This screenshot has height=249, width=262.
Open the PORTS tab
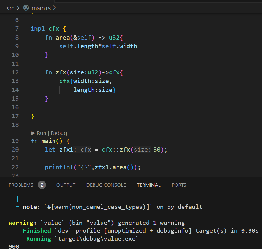click(179, 185)
